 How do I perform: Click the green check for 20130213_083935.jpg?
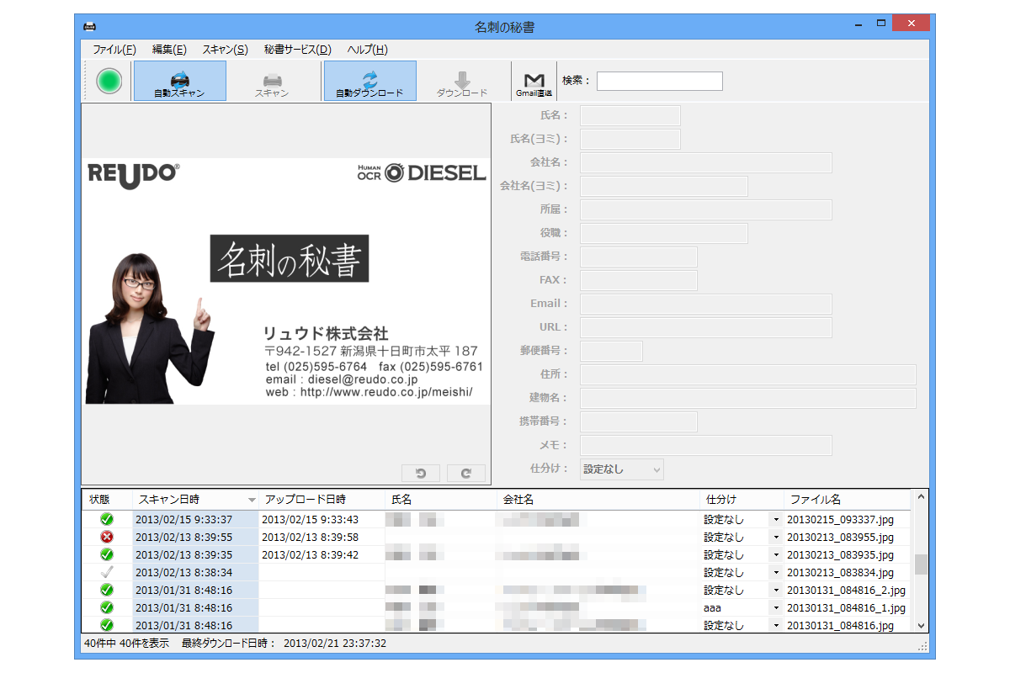coord(107,554)
